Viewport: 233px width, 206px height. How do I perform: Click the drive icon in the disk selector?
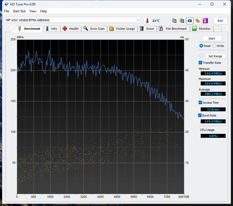(8, 20)
